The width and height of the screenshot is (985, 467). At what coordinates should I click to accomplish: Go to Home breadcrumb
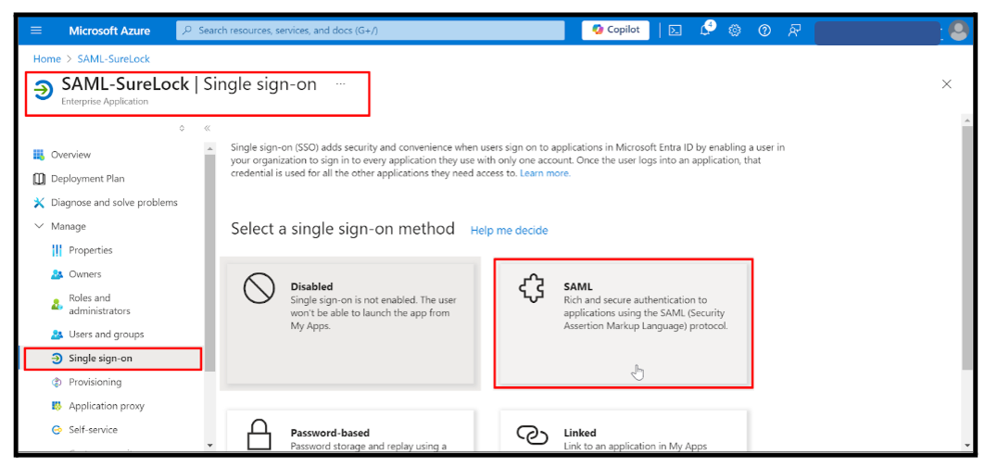pyautogui.click(x=47, y=59)
